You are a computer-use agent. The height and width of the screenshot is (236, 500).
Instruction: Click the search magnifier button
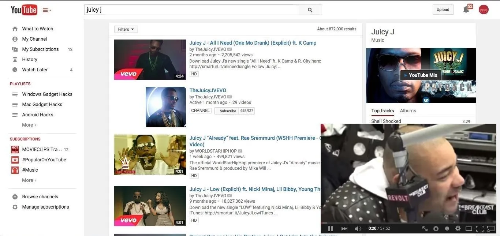[x=310, y=10]
